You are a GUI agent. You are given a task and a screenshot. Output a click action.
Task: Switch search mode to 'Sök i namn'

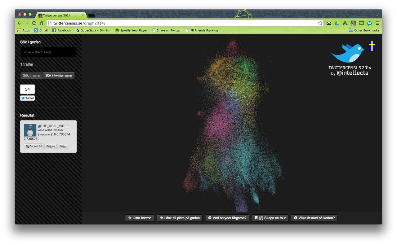31,76
